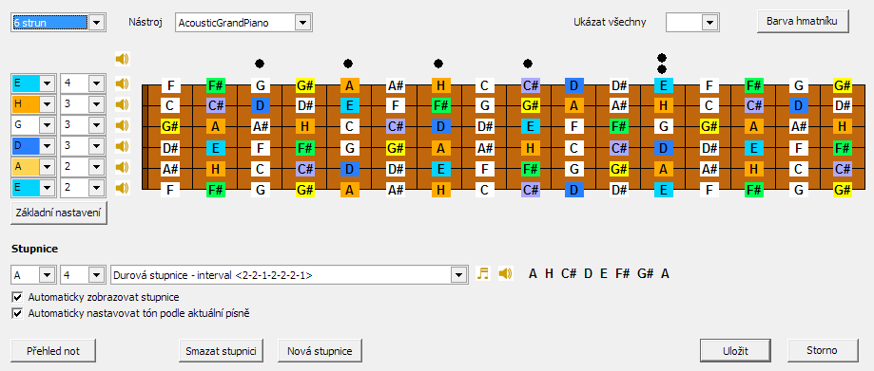Click G# in the scale notes listing
874x371 pixels.
645,273
